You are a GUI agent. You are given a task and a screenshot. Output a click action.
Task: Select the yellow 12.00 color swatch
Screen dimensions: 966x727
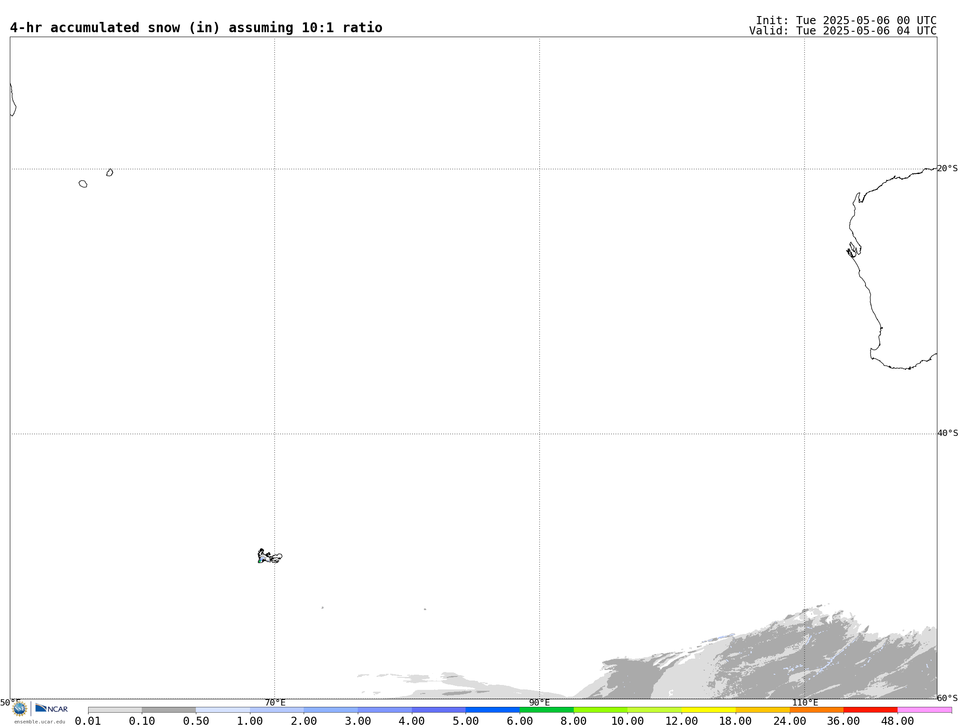pyautogui.click(x=708, y=710)
